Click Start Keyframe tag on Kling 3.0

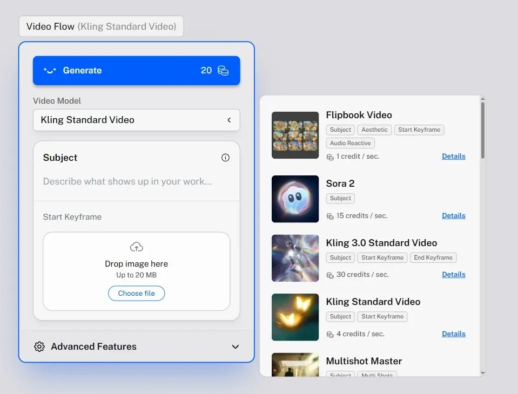pyautogui.click(x=382, y=257)
